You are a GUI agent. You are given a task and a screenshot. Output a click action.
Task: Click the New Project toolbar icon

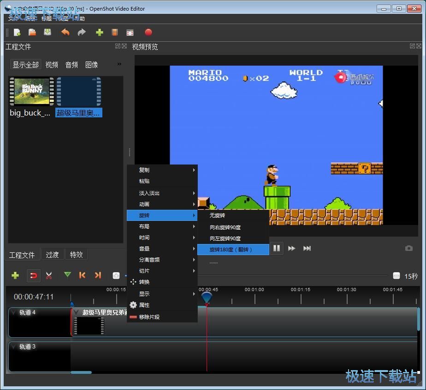pyautogui.click(x=17, y=32)
